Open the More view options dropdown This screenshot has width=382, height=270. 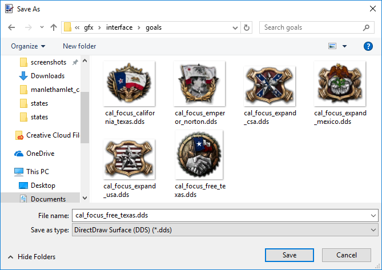(x=344, y=46)
